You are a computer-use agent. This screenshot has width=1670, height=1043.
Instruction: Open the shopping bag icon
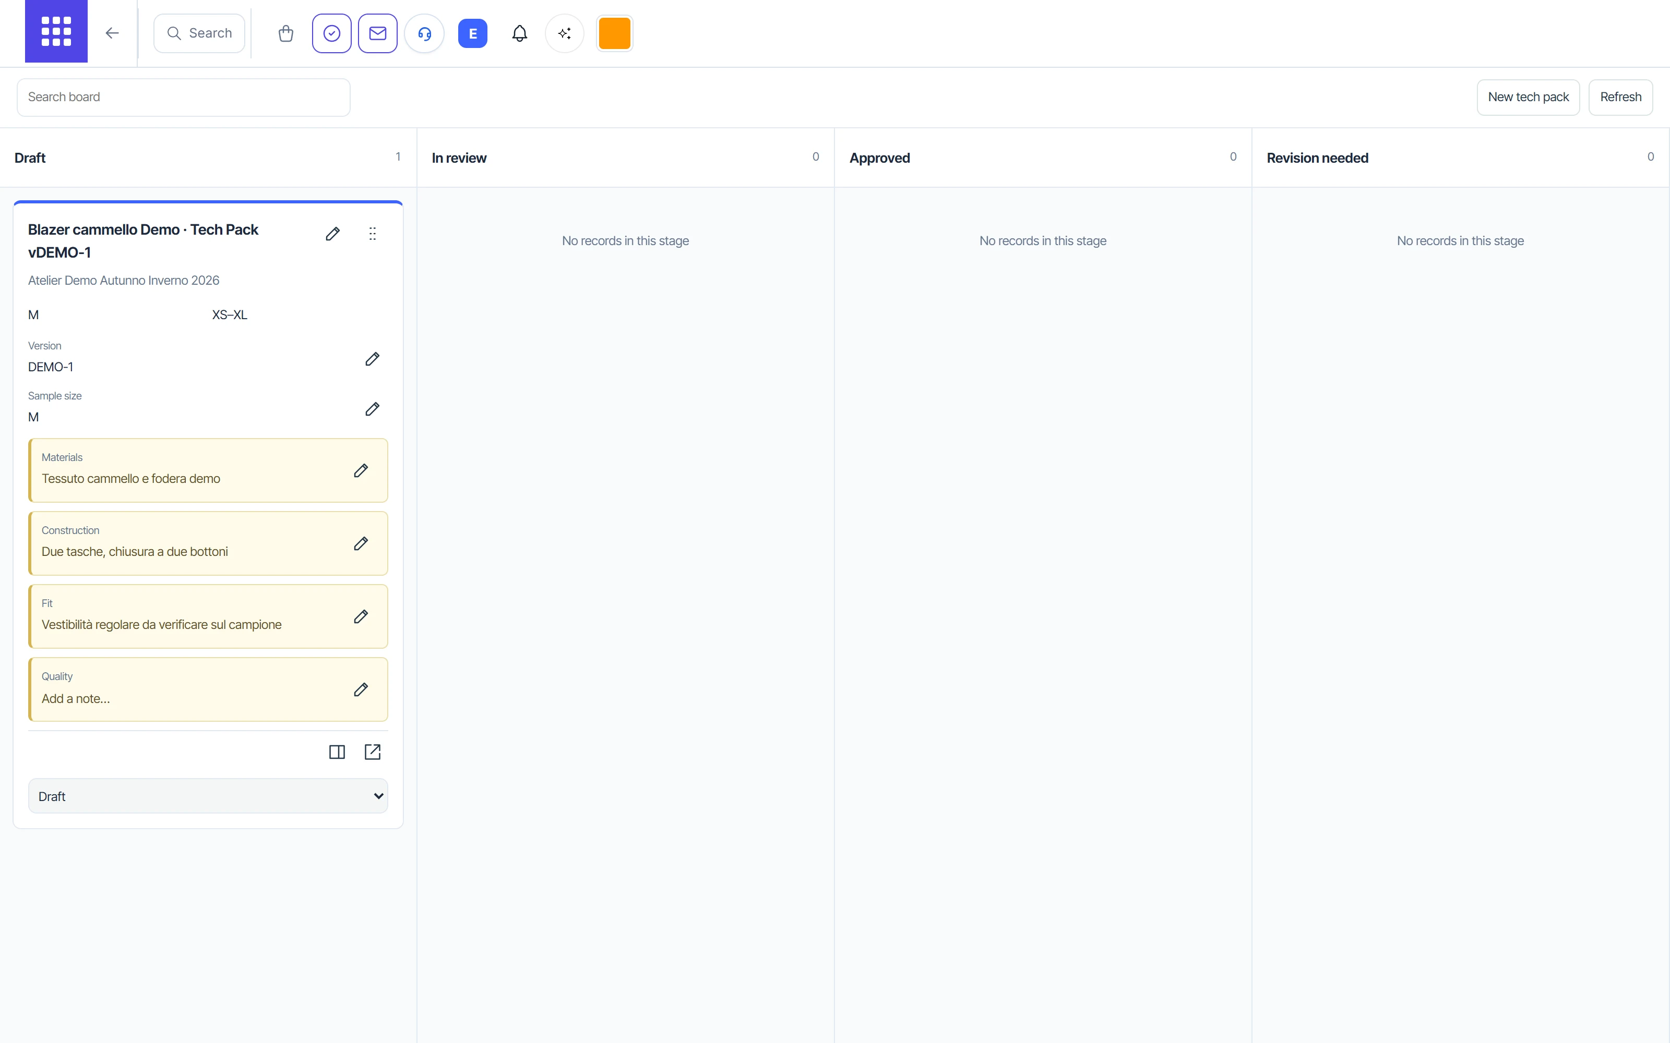coord(285,33)
